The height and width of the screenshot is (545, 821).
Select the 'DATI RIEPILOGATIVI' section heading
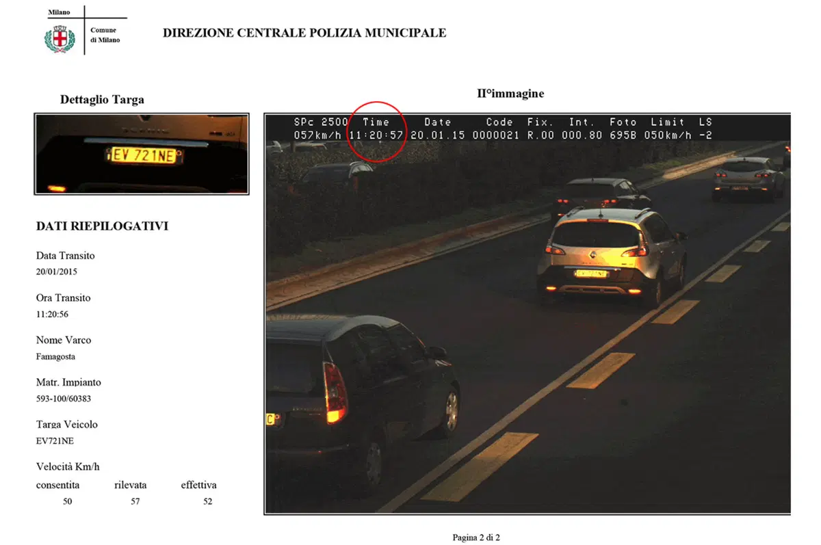click(102, 226)
